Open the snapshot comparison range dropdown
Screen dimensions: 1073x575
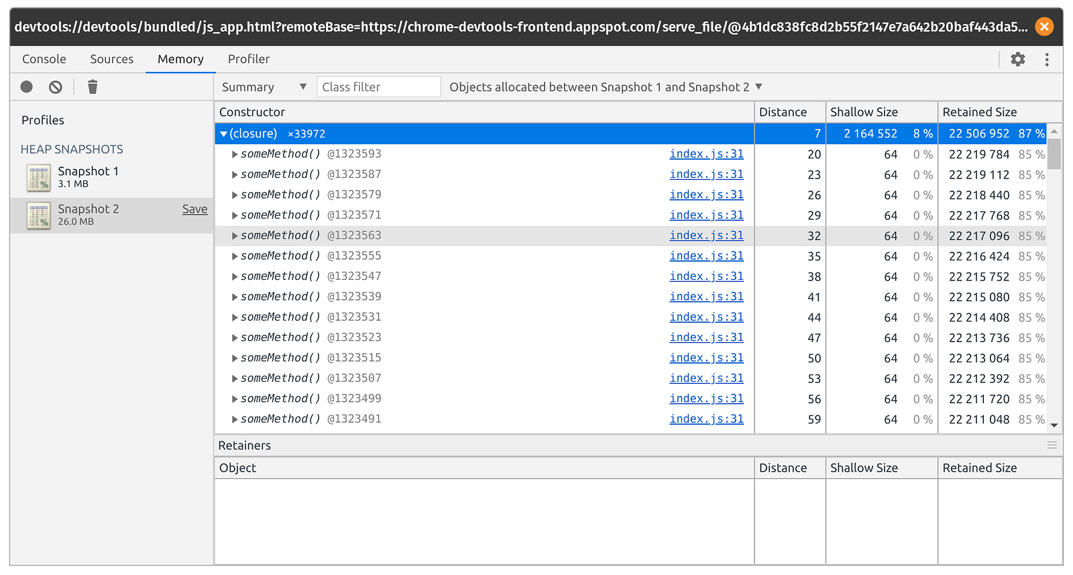606,87
